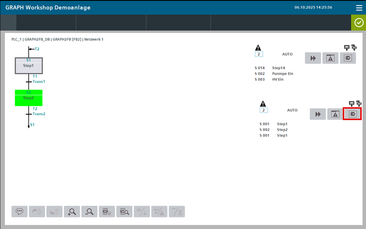Select the 'S 003 HV Ein' row
Screen dimensions: 366x229
tap(269, 79)
